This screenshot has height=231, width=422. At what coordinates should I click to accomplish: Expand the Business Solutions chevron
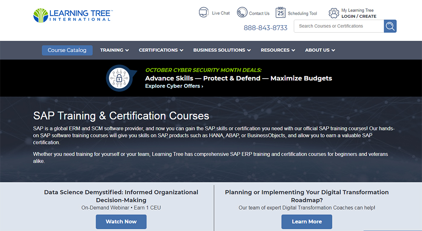[x=249, y=50]
